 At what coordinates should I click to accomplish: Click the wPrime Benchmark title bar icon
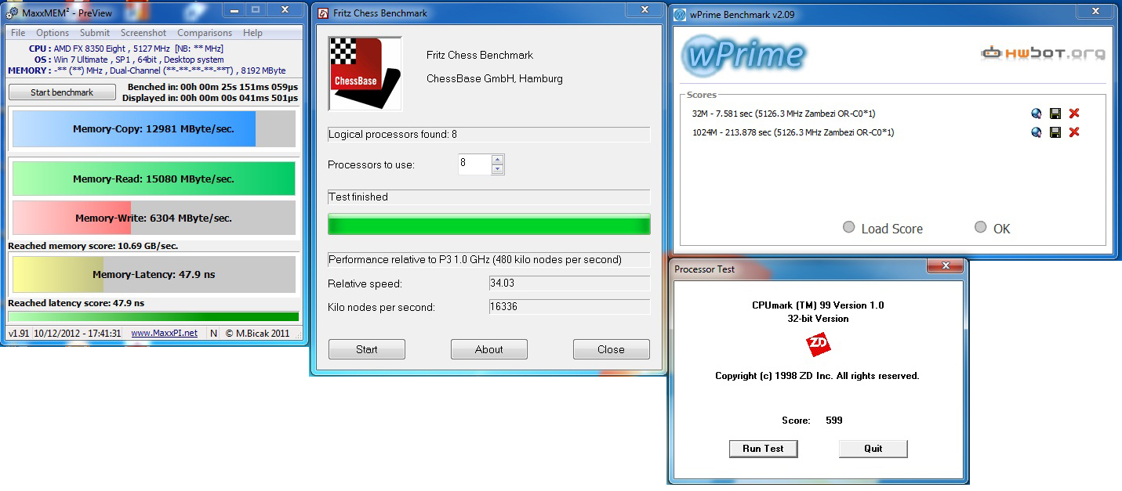679,13
